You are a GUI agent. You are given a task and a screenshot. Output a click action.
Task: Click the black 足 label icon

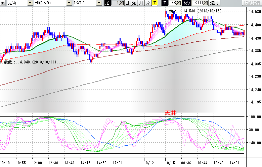click(107, 3)
